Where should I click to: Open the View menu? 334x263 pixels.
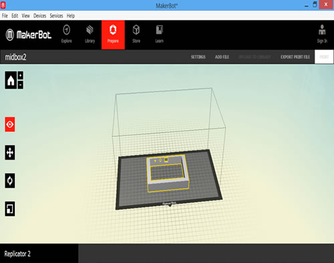[x=25, y=16]
